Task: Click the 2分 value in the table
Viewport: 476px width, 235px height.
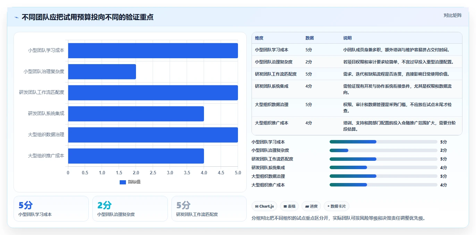Action: pyautogui.click(x=308, y=62)
